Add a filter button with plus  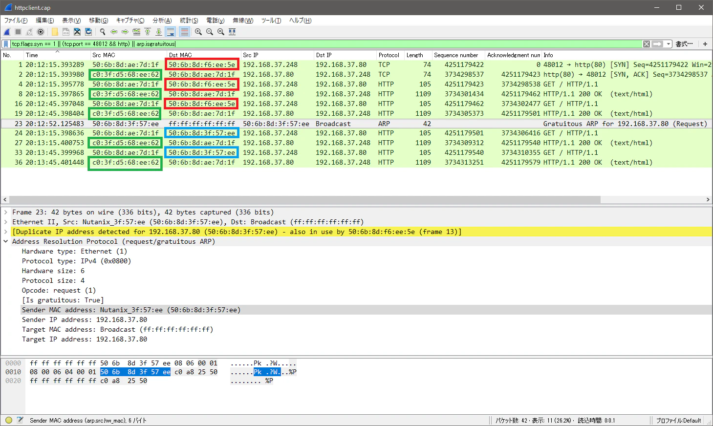click(705, 44)
